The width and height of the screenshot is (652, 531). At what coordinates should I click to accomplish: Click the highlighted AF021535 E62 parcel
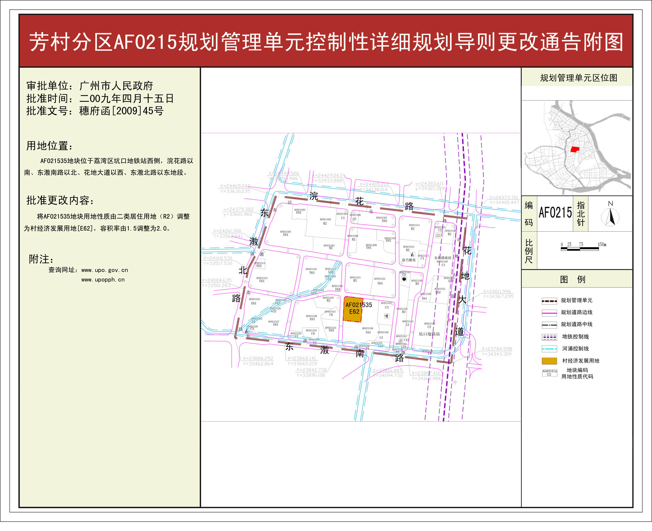[353, 309]
